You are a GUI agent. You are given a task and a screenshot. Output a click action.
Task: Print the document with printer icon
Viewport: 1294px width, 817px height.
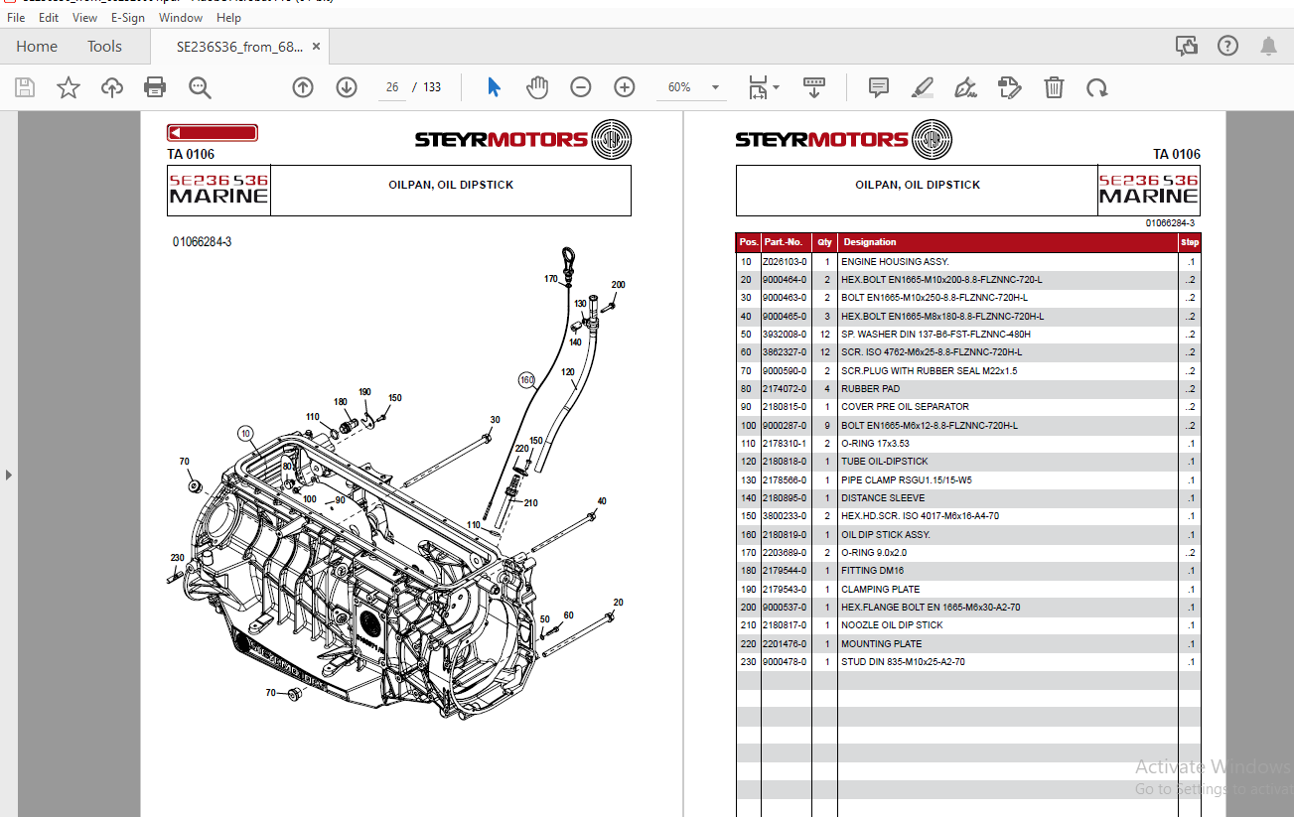click(155, 87)
